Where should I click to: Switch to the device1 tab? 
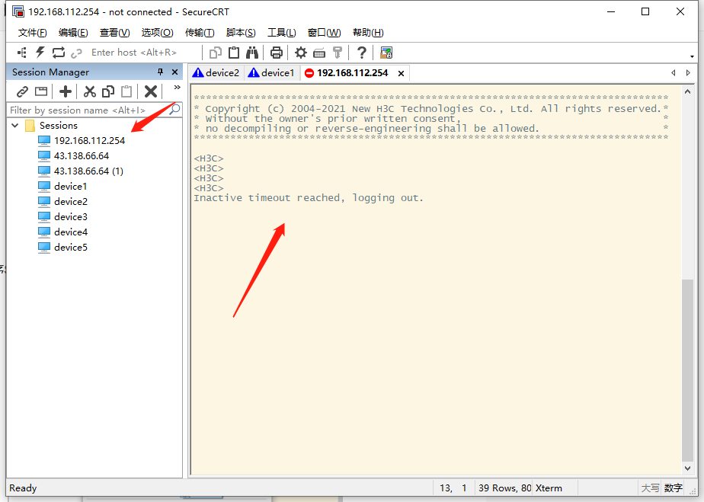click(x=272, y=72)
